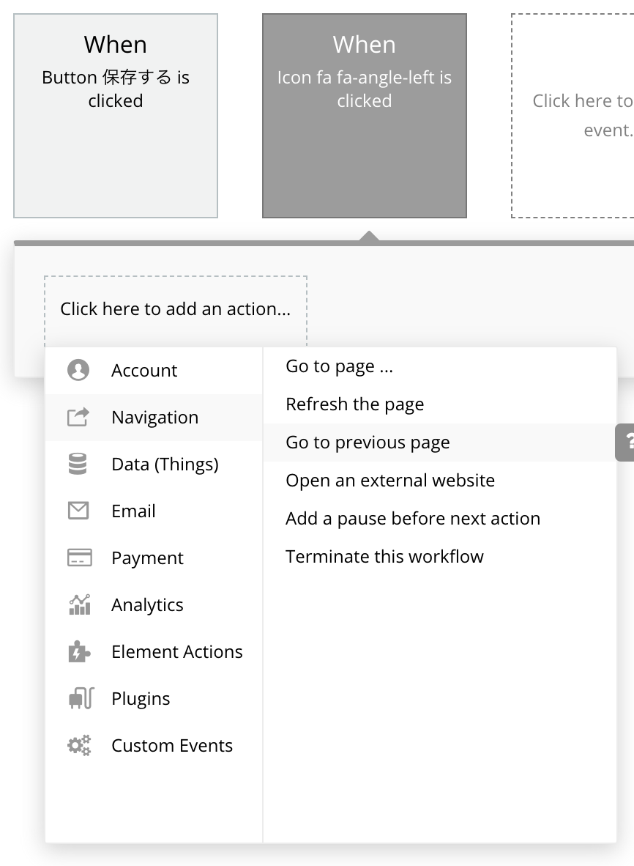634x866 pixels.
Task: Click the Data (Things) database icon
Action: 78,464
